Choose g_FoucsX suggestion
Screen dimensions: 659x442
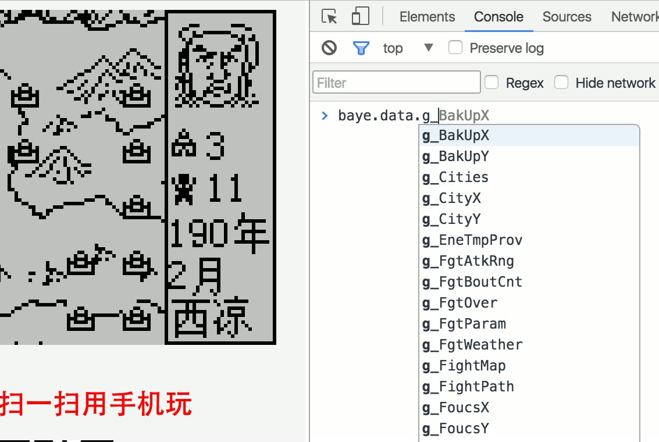pyautogui.click(x=529, y=408)
